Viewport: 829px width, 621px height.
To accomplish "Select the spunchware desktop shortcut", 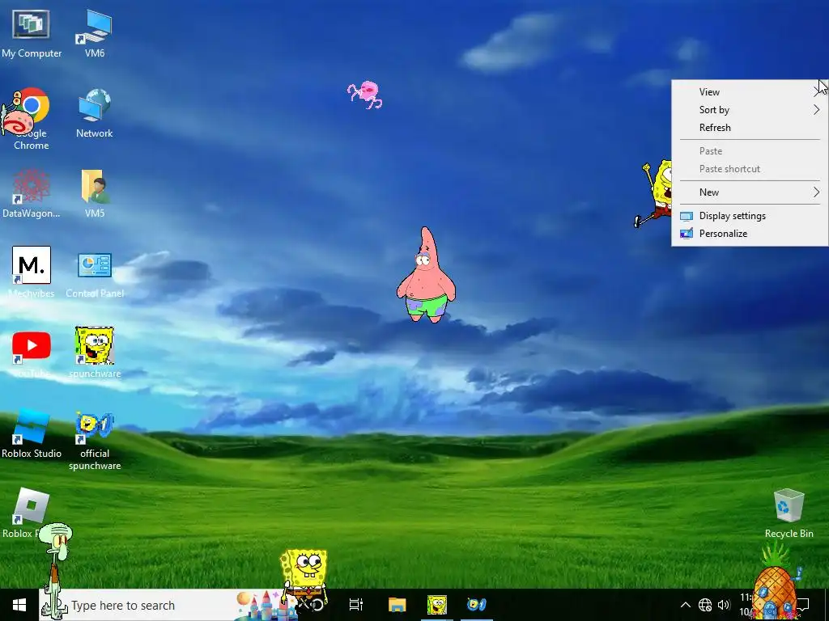I will (x=95, y=353).
